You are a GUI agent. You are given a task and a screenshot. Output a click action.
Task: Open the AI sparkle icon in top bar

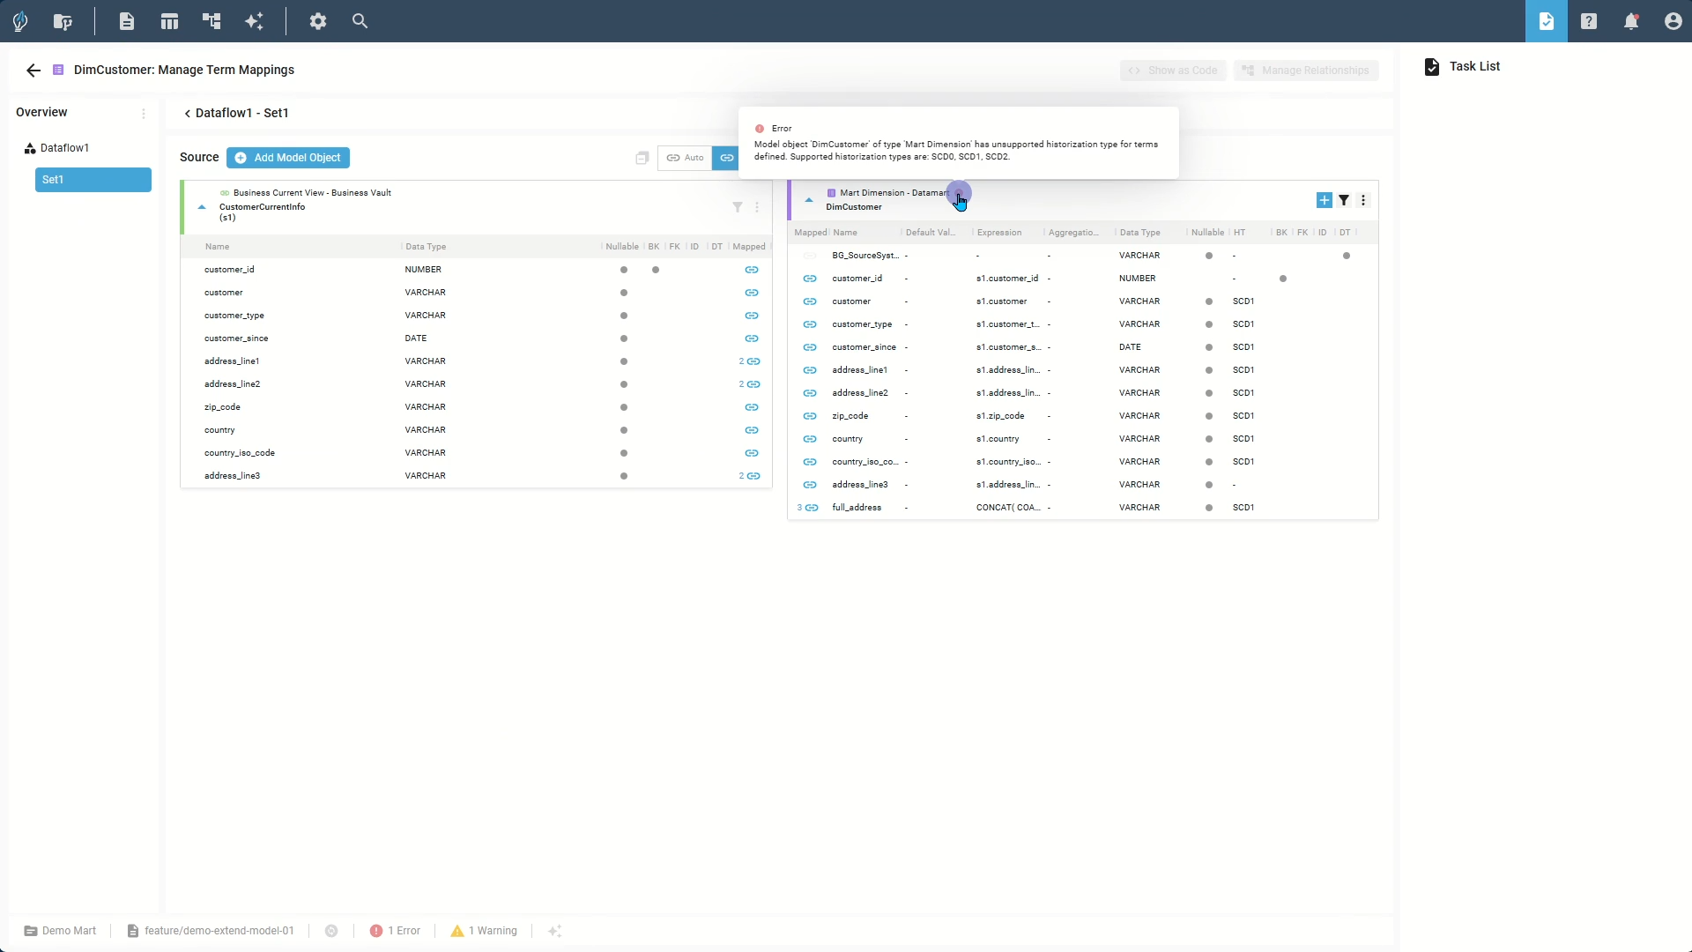click(254, 21)
